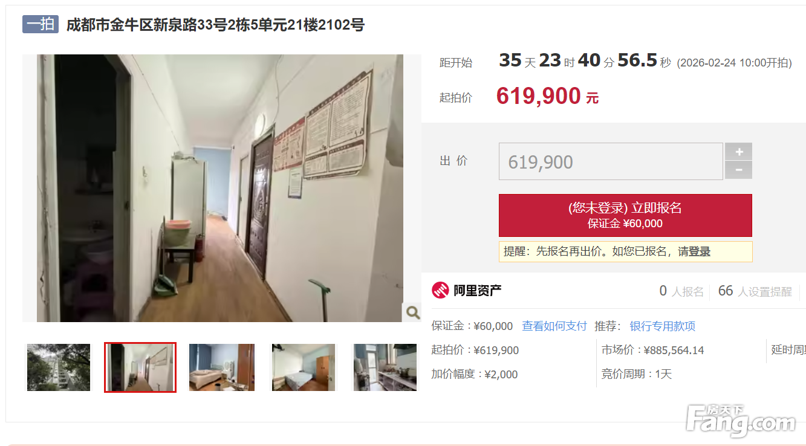Click the 619,900 bid input field

pos(611,161)
